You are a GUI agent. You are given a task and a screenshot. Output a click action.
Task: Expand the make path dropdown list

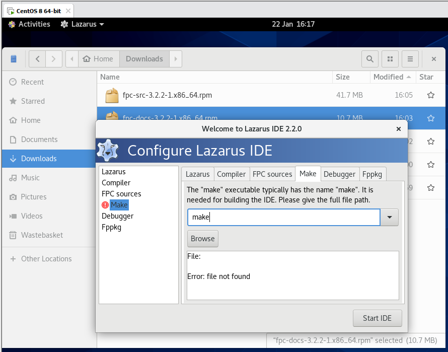[390, 218]
